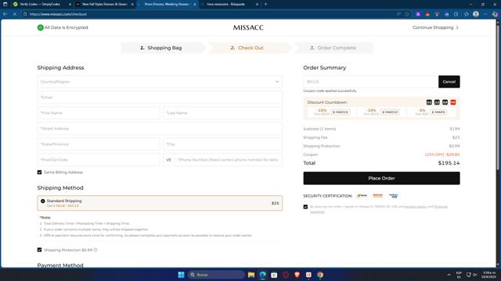Image resolution: width=501 pixels, height=281 pixels.
Task: Select the 2. Check Out step
Action: (x=247, y=48)
